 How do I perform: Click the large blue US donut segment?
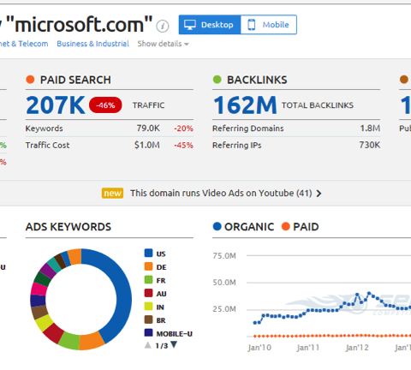click(123, 297)
